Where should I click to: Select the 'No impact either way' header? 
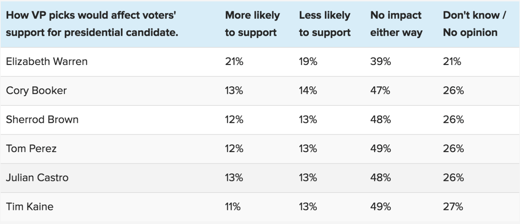pos(396,24)
